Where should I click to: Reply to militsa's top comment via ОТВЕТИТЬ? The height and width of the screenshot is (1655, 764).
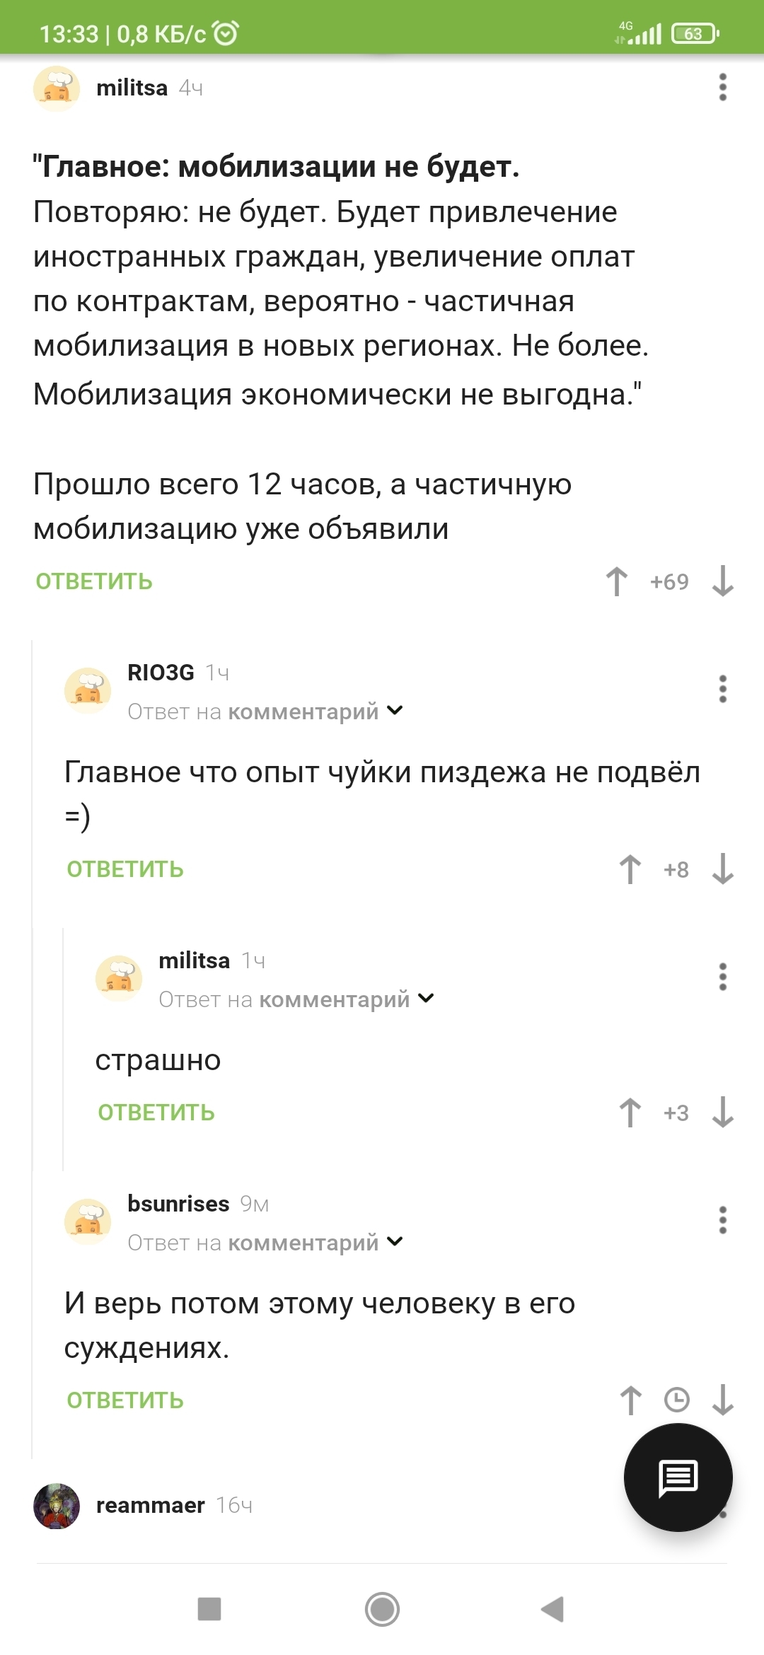click(94, 581)
